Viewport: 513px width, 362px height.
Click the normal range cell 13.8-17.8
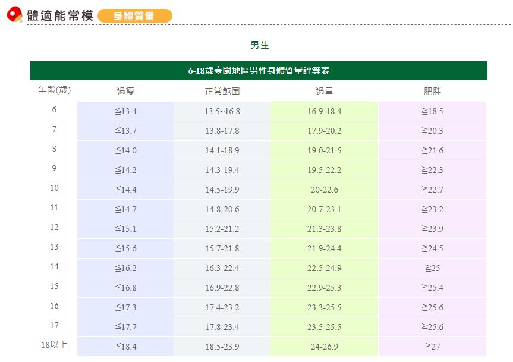click(222, 131)
